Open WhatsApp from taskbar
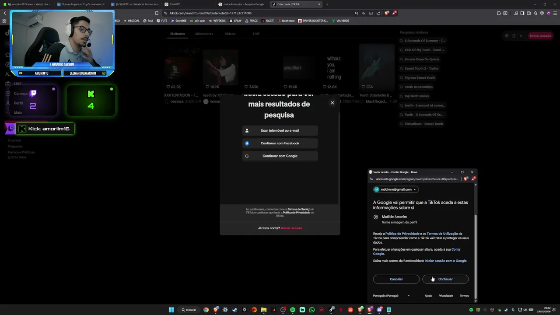The height and width of the screenshot is (315, 560). click(x=312, y=310)
